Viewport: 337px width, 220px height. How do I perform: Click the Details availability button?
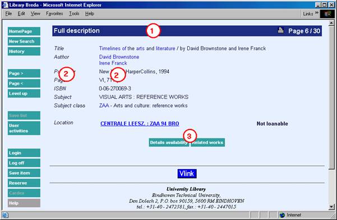pos(169,142)
